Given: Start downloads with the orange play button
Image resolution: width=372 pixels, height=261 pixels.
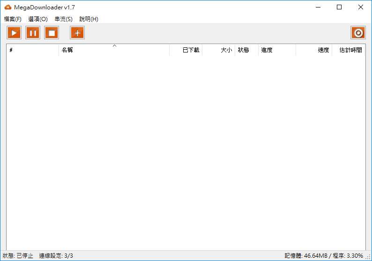Looking at the screenshot, I should (14, 33).
